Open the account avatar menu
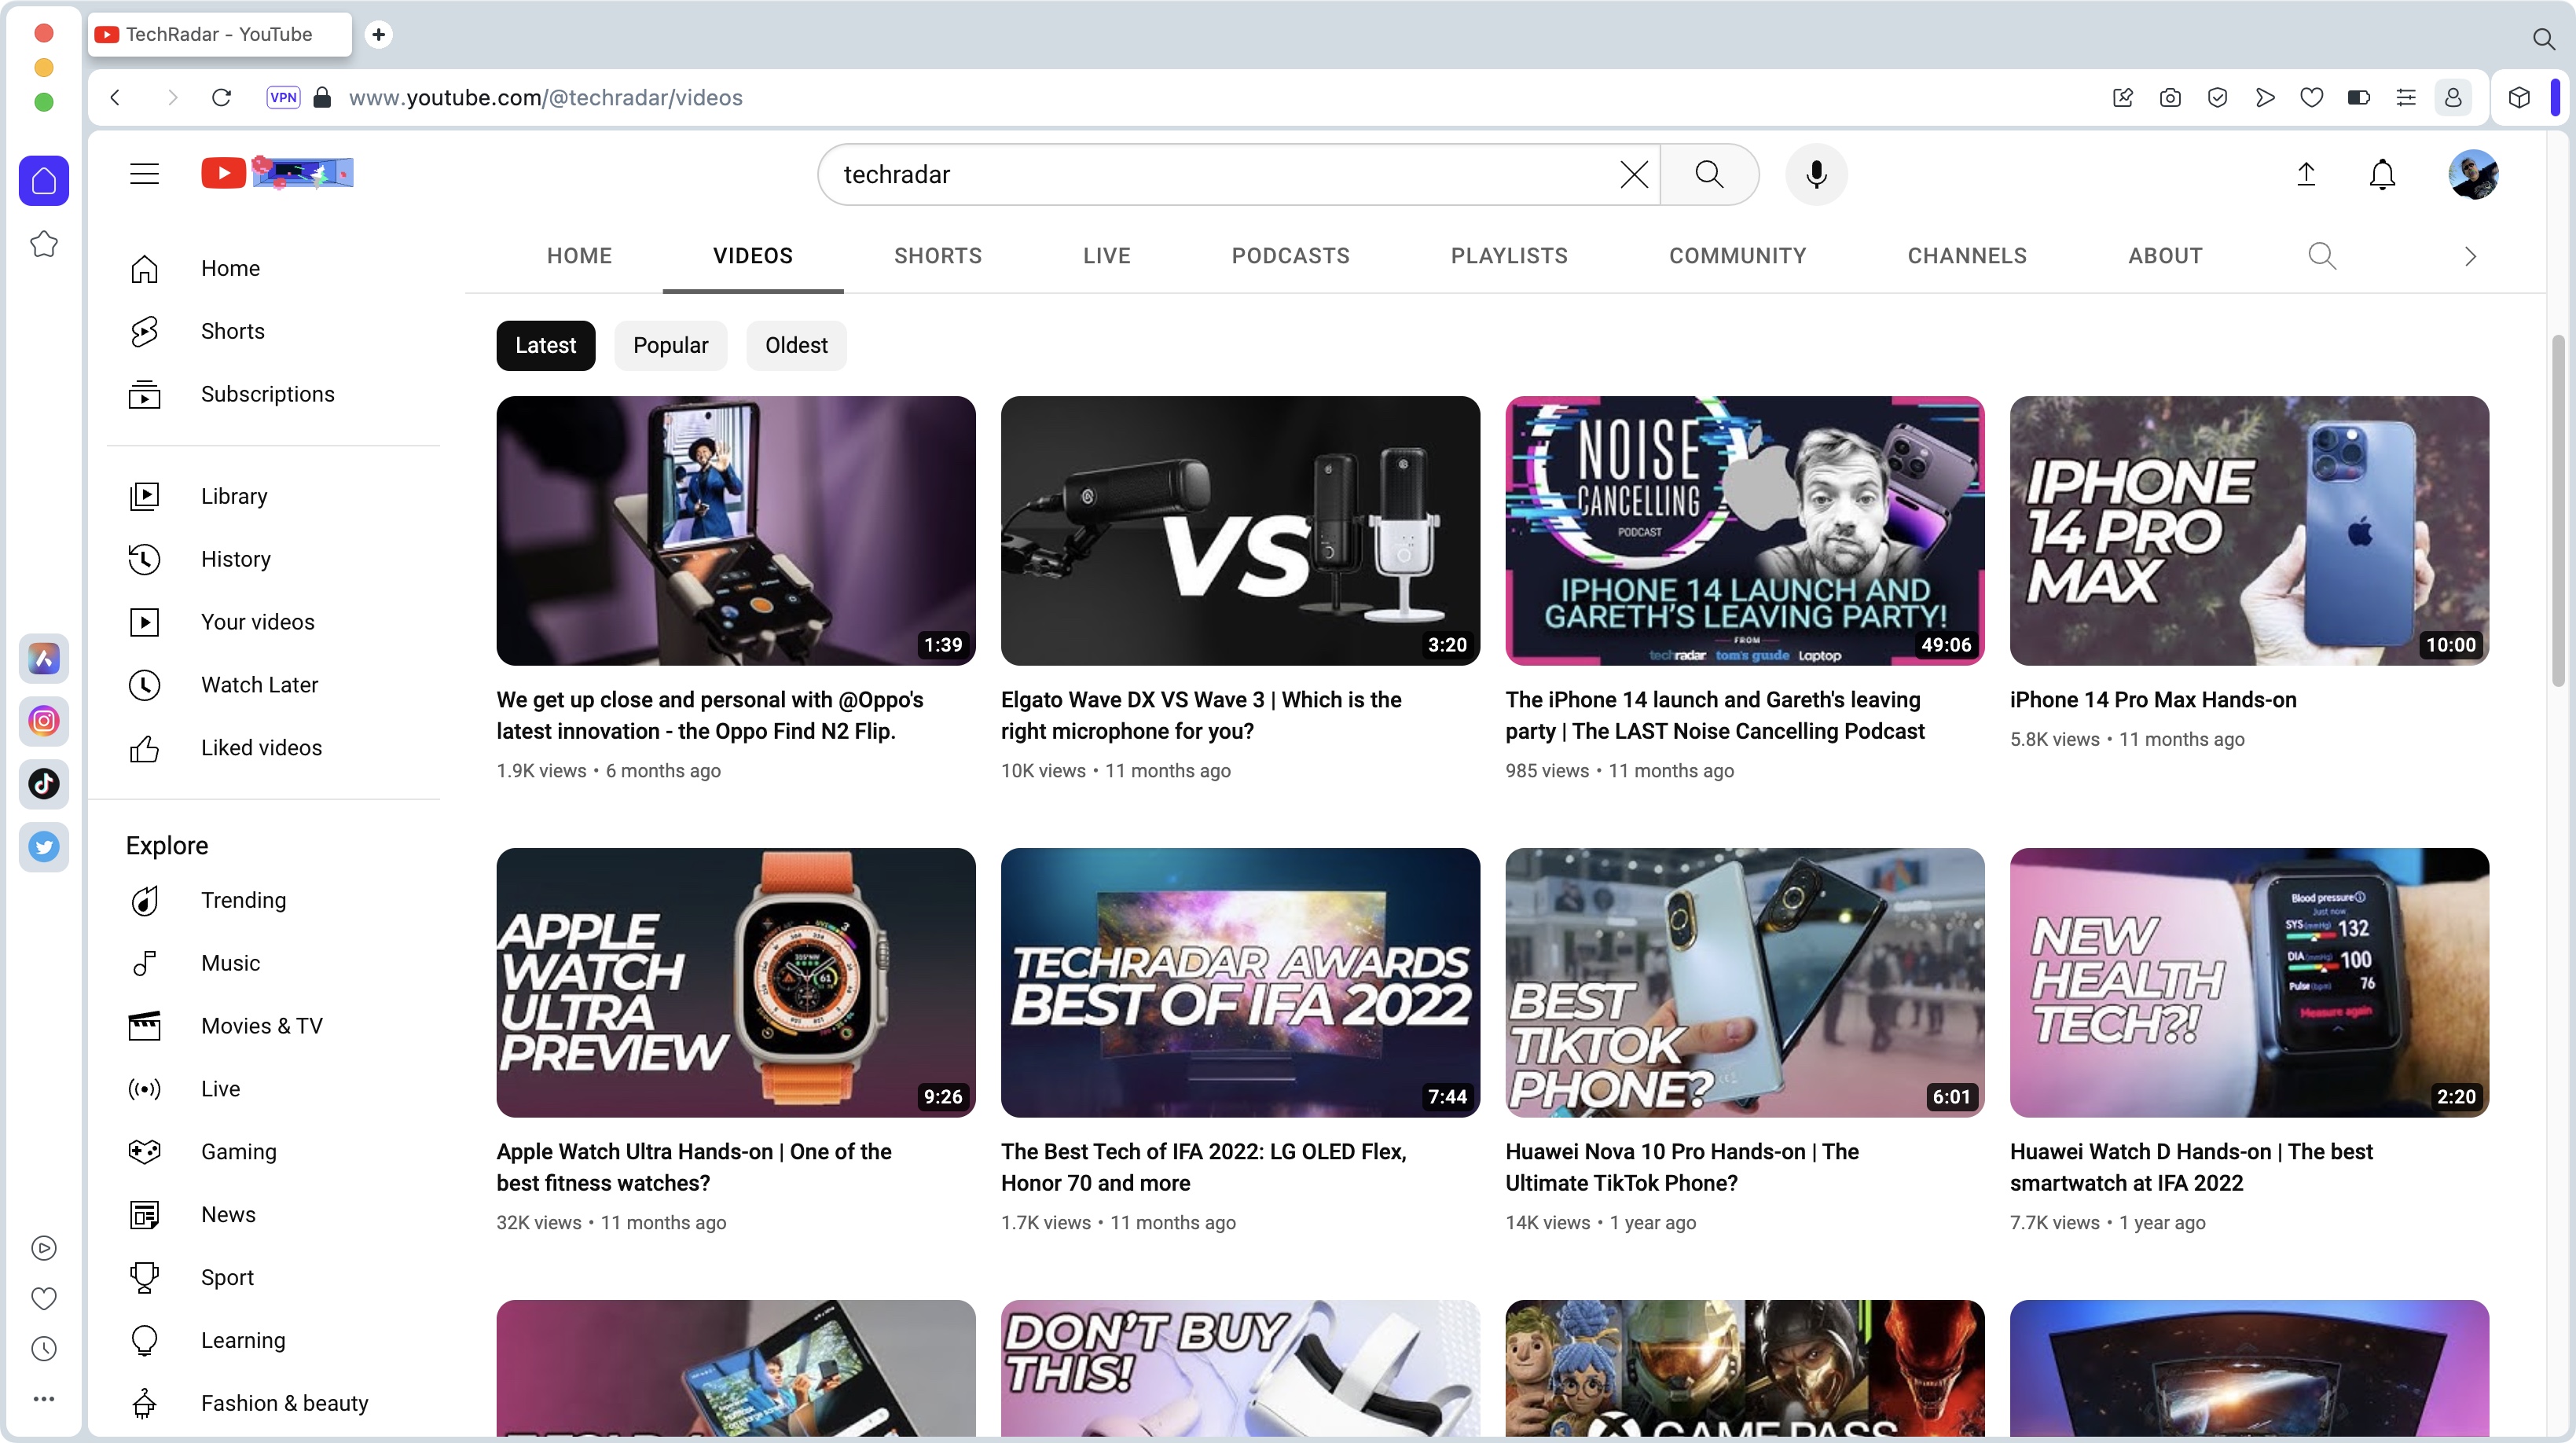The width and height of the screenshot is (2576, 1443). coord(2473,174)
